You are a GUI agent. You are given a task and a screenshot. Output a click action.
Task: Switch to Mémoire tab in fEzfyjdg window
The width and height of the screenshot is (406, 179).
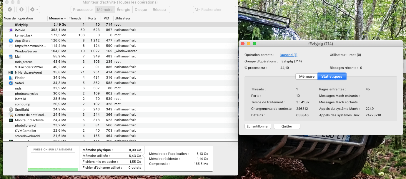tap(307, 77)
